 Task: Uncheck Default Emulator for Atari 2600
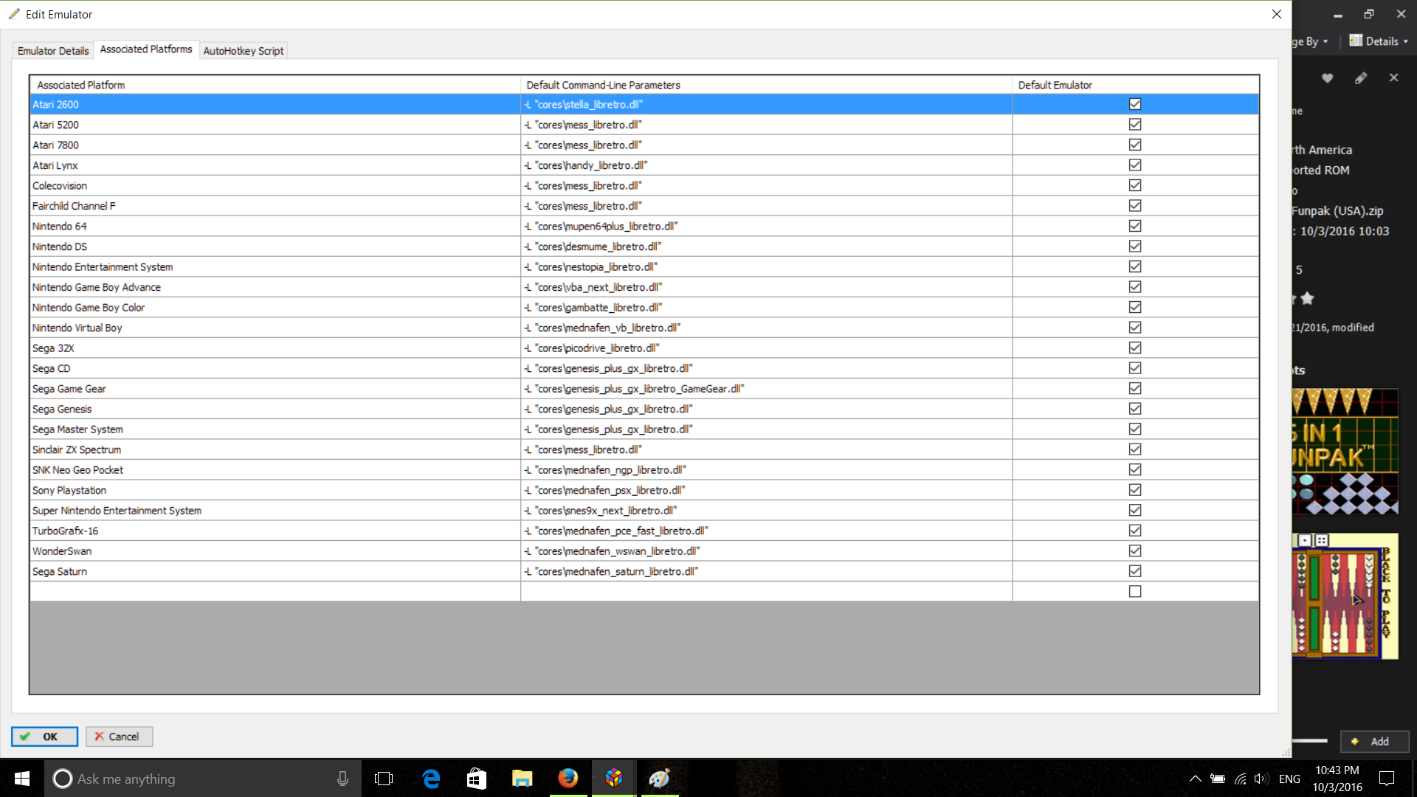pos(1135,104)
